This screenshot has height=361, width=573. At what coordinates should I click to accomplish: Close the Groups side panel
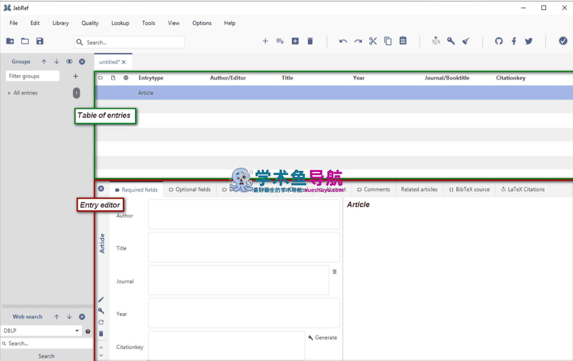(x=82, y=62)
